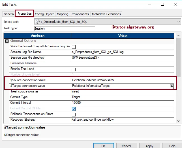Image resolution: width=182 pixels, height=148 pixels.
Task: Go to the Mapping tab
Action: [x=63, y=14]
